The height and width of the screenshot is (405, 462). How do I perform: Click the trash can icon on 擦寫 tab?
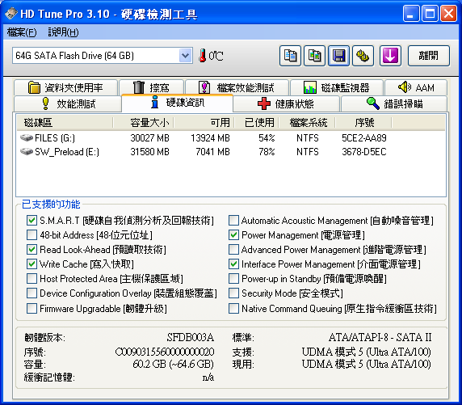pyautogui.click(x=139, y=87)
